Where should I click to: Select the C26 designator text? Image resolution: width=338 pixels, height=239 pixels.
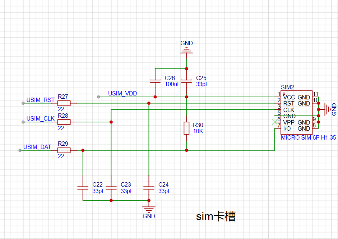point(170,78)
